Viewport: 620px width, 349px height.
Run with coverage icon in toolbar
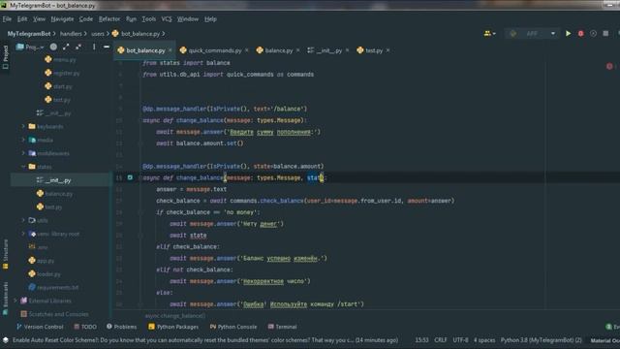pyautogui.click(x=593, y=34)
